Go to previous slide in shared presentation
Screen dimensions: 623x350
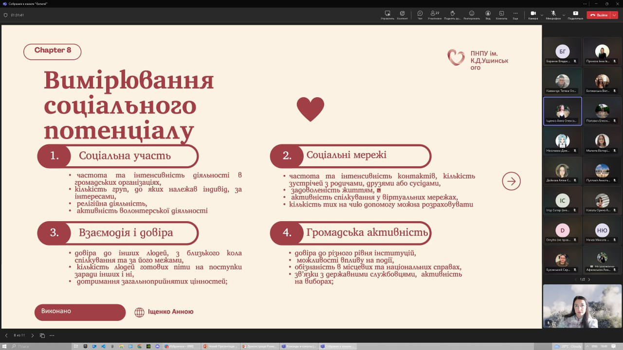tap(6, 335)
